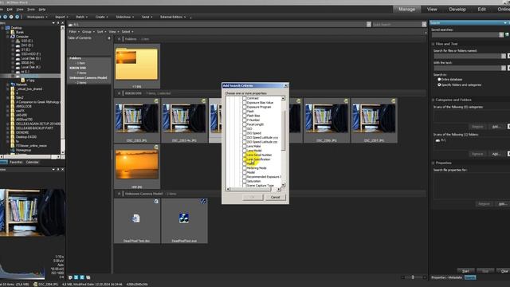Click NIKON D90 in Table of Contents
This screenshot has width=510, height=287.
click(x=78, y=68)
